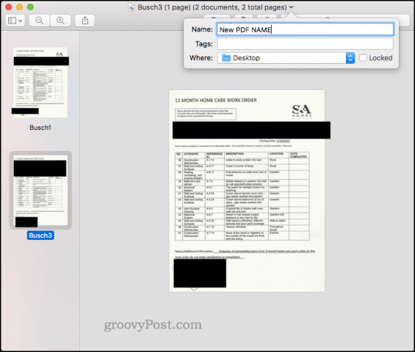Click the Tags input field
Viewport: 415px width, 352px height.
pyautogui.click(x=305, y=44)
